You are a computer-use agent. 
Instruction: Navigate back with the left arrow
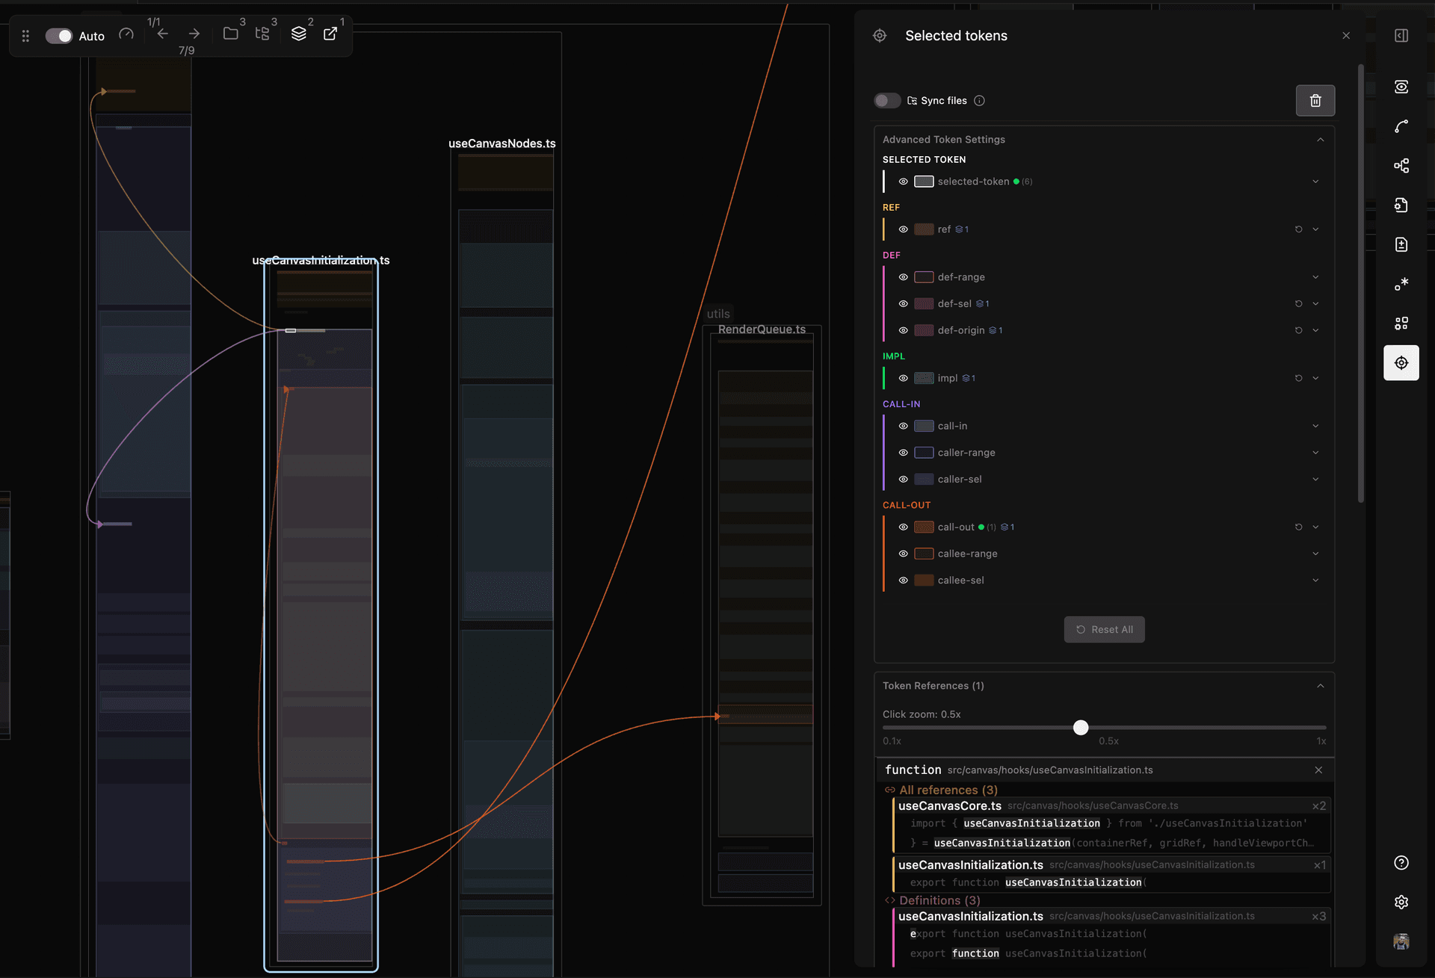coord(162,34)
